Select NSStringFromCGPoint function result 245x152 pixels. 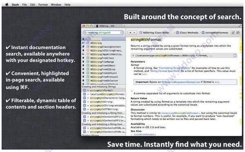pos(103,73)
